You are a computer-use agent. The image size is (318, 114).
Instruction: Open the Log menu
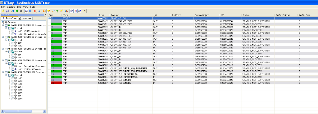point(19,7)
